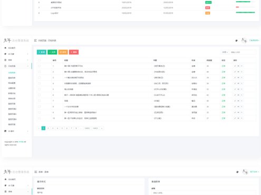The image size is (261, 195).
Task: Open the teal user name dropdown on form page
Action: click(x=255, y=172)
